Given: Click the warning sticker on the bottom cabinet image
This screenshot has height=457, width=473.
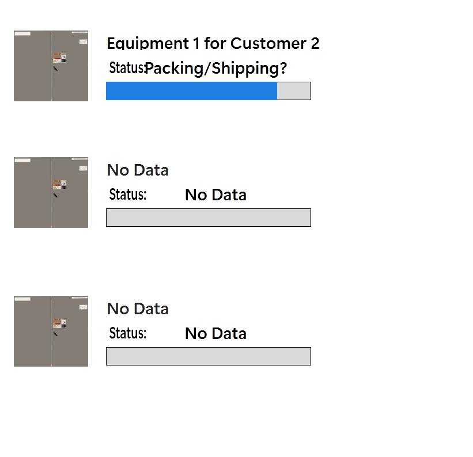Looking at the screenshot, I should (x=60, y=323).
